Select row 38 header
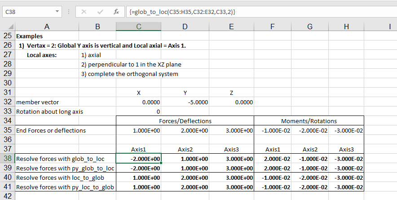This screenshot has width=397, height=200. (x=7, y=158)
